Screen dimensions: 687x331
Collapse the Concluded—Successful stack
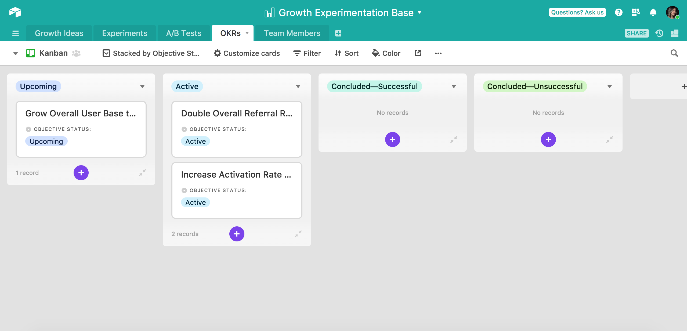[x=454, y=139]
